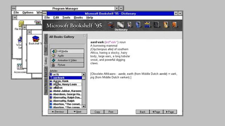Filter gallery by Audio
This screenshot has width=225, height=126.
[67, 56]
